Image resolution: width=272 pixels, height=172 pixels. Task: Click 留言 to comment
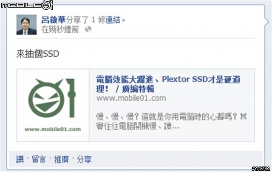[39, 159]
